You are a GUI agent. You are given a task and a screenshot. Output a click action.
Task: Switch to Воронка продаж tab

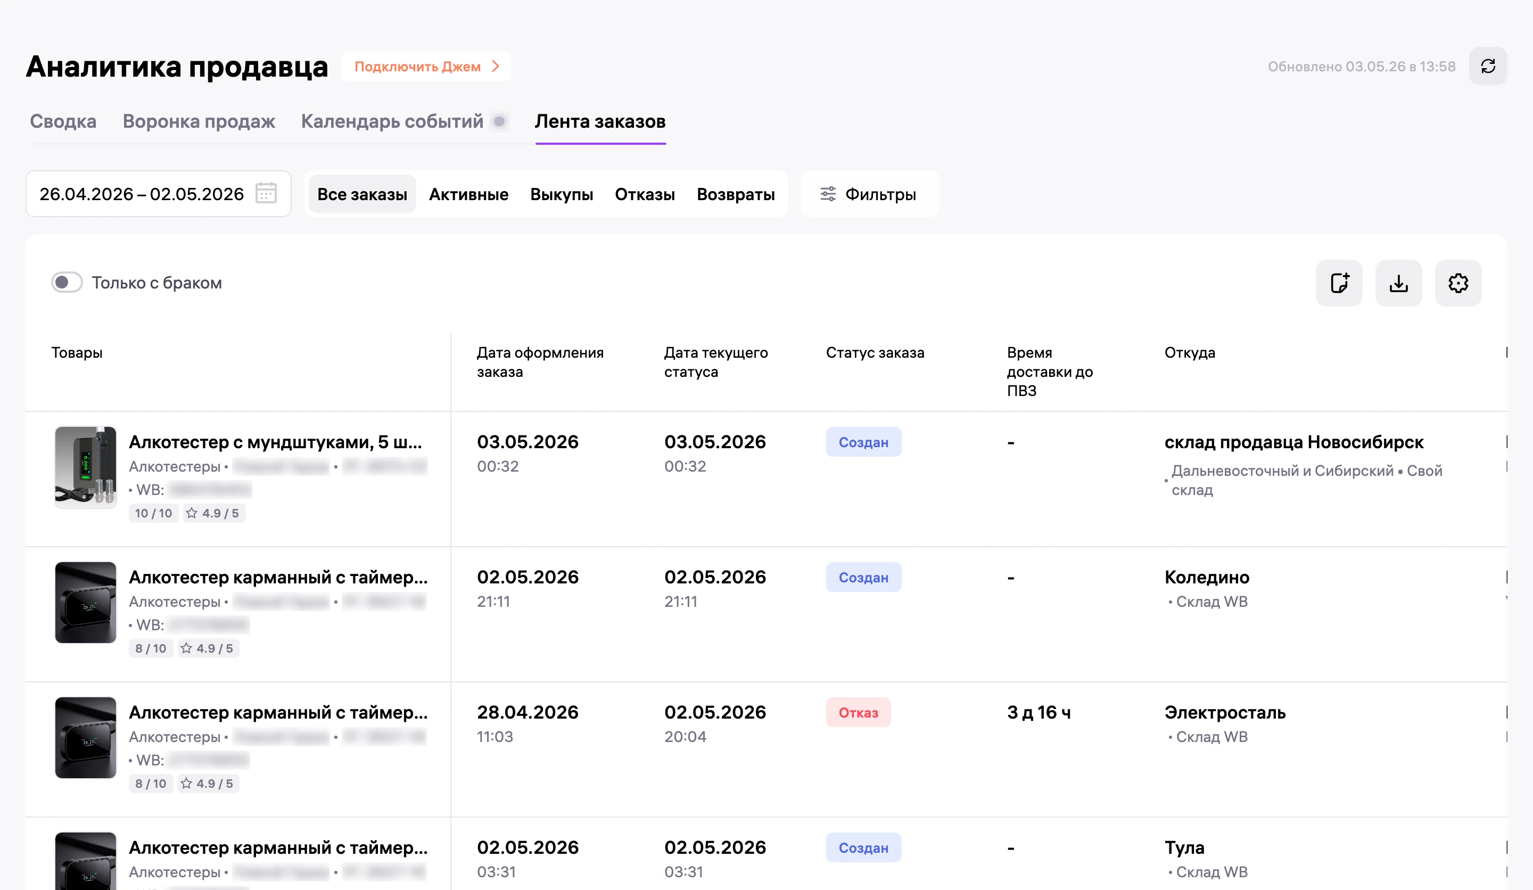point(199,121)
